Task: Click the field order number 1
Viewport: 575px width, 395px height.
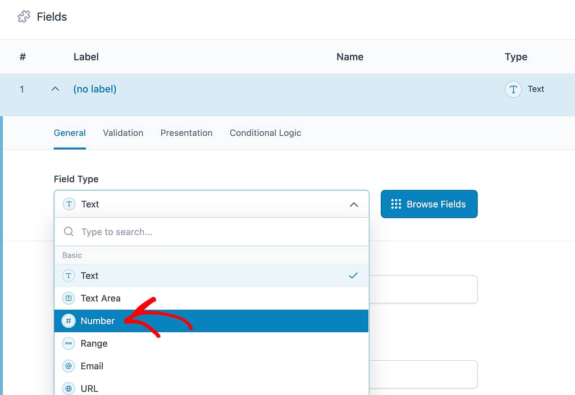Action: (22, 89)
